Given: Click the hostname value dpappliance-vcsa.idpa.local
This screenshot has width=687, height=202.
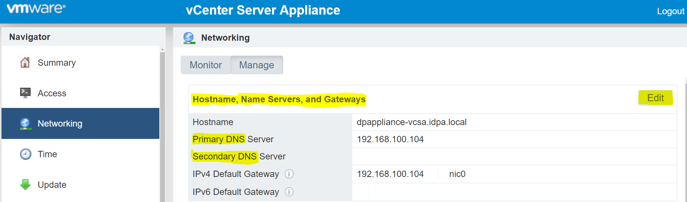Looking at the screenshot, I should pos(411,122).
